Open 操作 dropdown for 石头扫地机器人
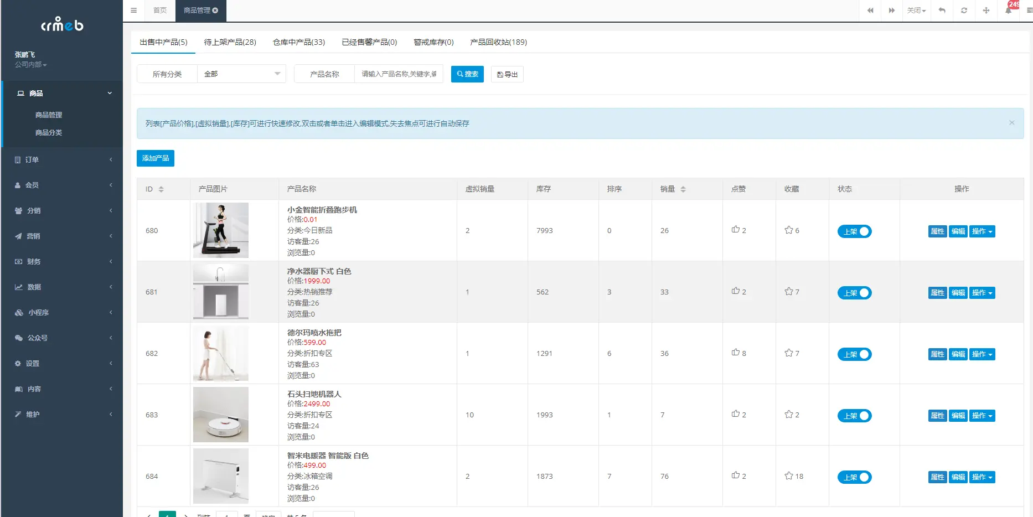Screen dimensions: 1033x517 pos(982,416)
